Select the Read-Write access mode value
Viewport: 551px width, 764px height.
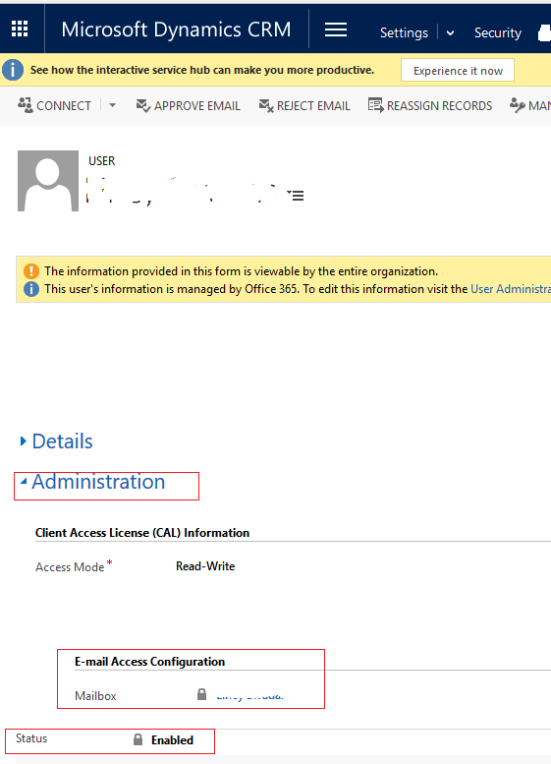point(205,566)
